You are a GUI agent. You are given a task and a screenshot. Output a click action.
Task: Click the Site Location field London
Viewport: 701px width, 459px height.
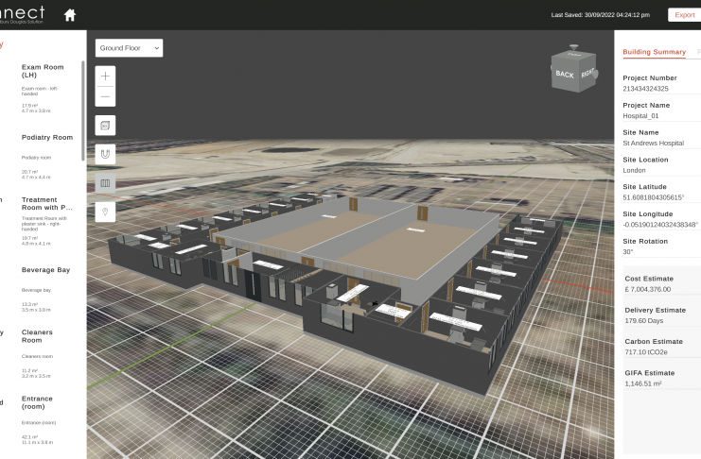click(x=635, y=170)
